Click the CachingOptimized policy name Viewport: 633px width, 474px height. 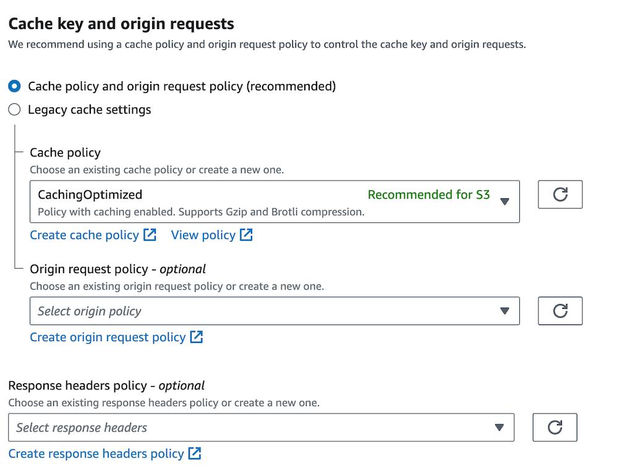[x=90, y=195]
